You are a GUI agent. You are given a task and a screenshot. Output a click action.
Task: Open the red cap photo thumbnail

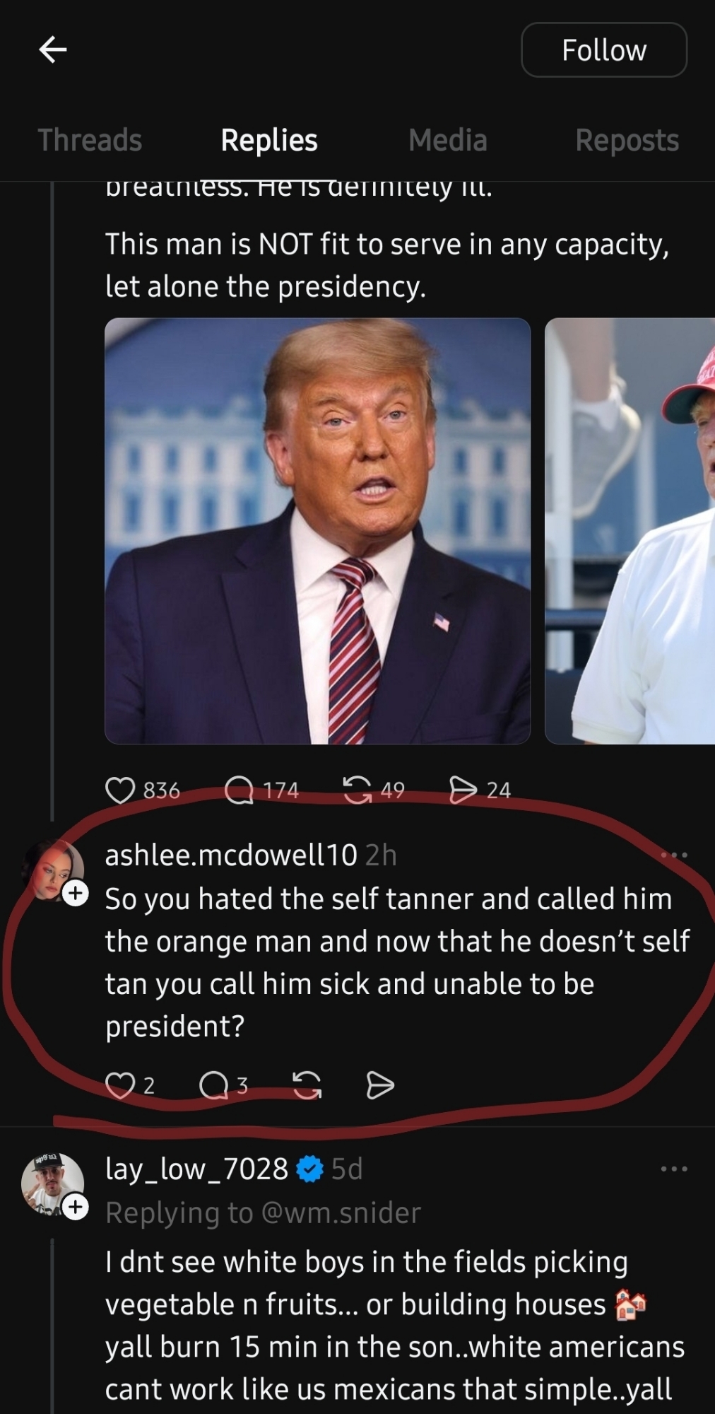click(x=630, y=531)
